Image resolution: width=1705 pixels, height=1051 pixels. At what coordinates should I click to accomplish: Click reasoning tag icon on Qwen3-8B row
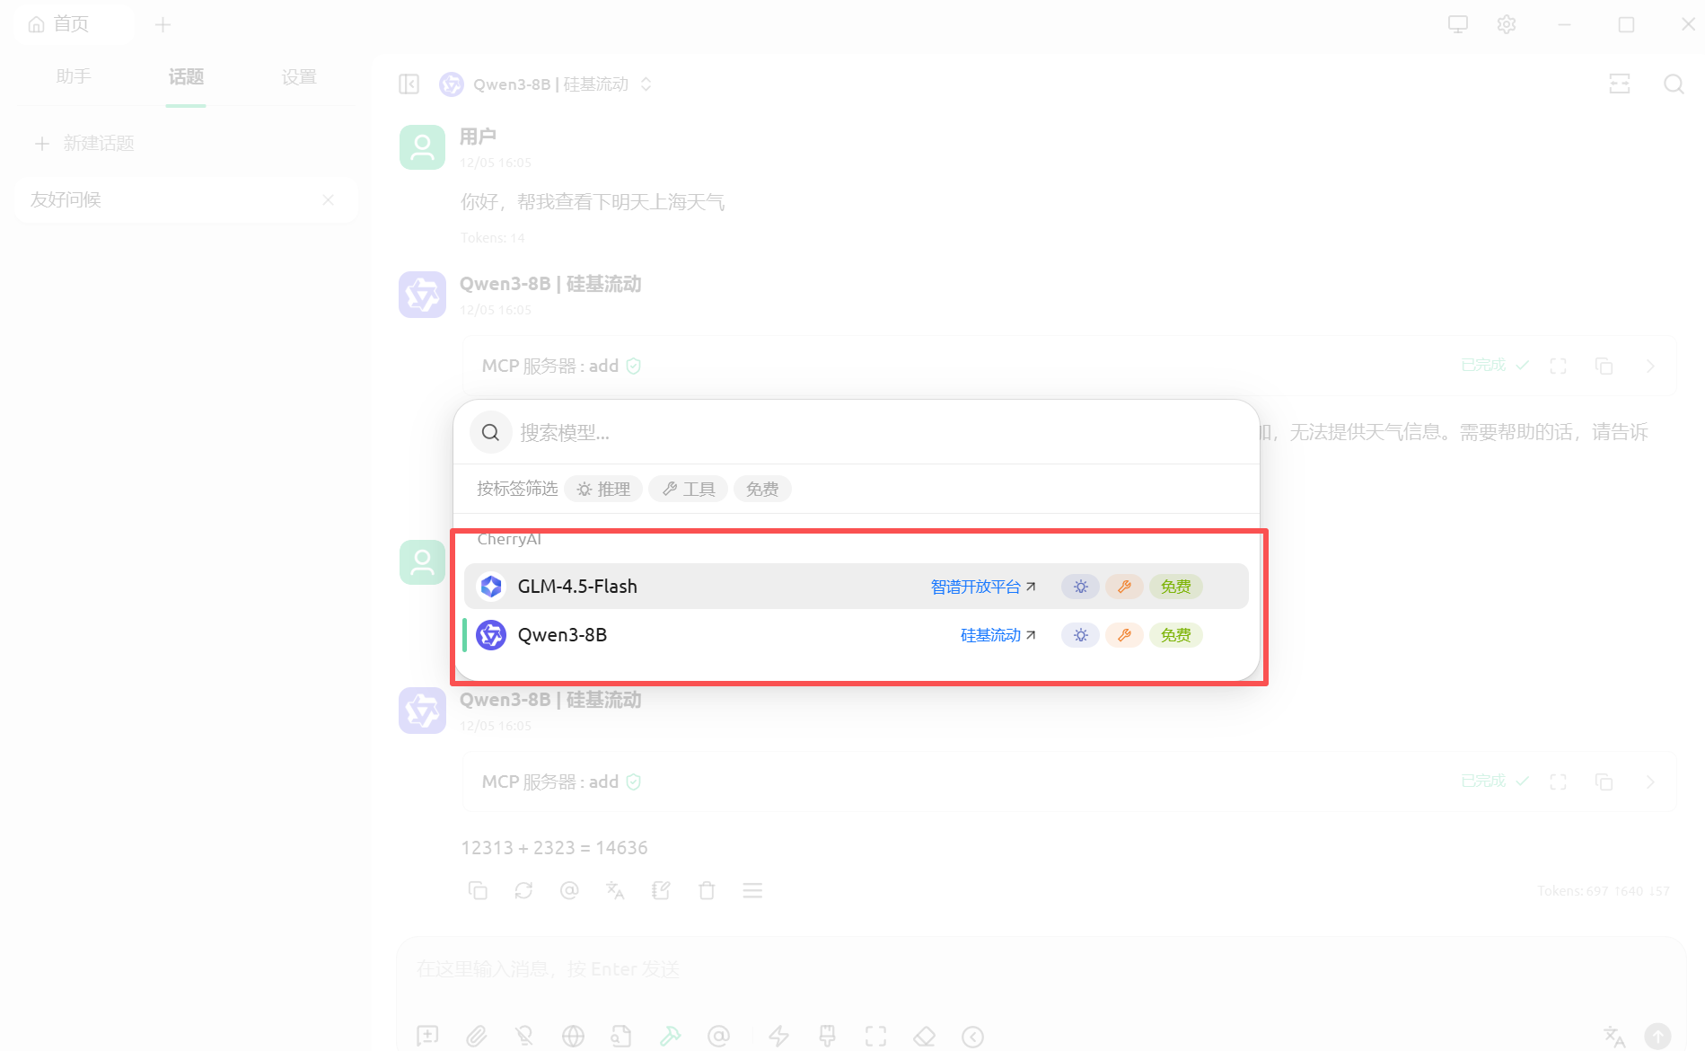[x=1080, y=635]
